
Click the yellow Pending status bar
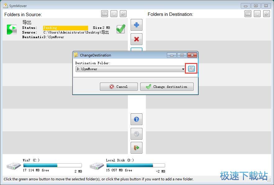[65, 28]
